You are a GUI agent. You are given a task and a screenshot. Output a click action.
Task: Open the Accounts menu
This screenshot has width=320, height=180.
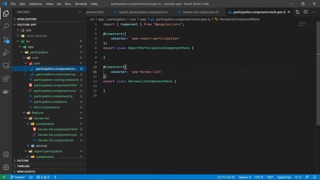click(x=6, y=154)
